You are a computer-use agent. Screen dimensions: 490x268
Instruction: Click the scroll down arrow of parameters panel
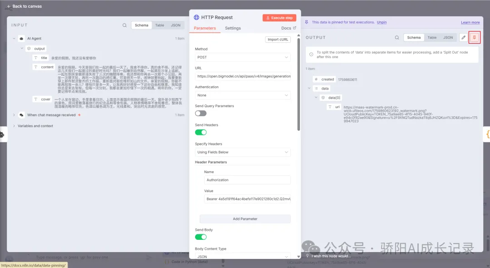(299, 257)
